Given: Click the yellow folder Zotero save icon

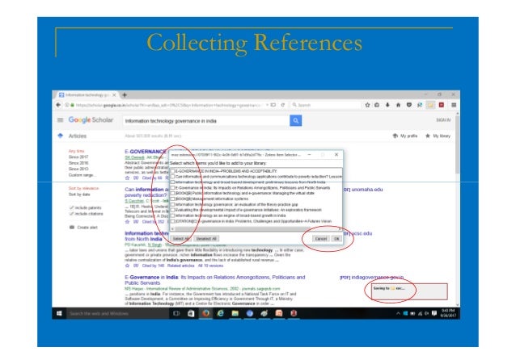Looking at the screenshot, I should coord(430,105).
